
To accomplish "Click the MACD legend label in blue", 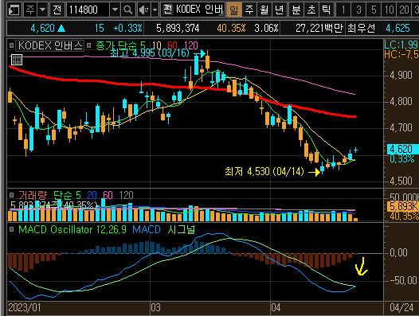I will pos(147,229).
